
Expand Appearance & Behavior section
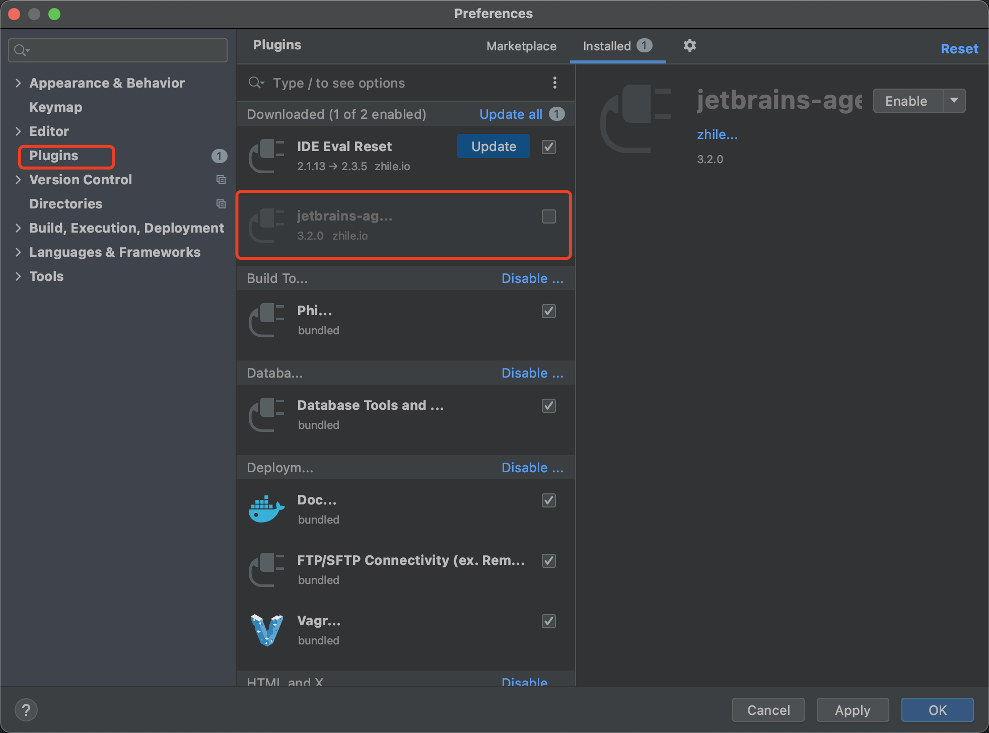tap(18, 83)
